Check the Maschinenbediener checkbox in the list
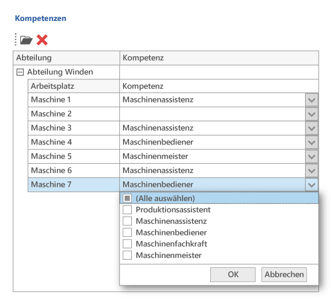 pyautogui.click(x=127, y=233)
